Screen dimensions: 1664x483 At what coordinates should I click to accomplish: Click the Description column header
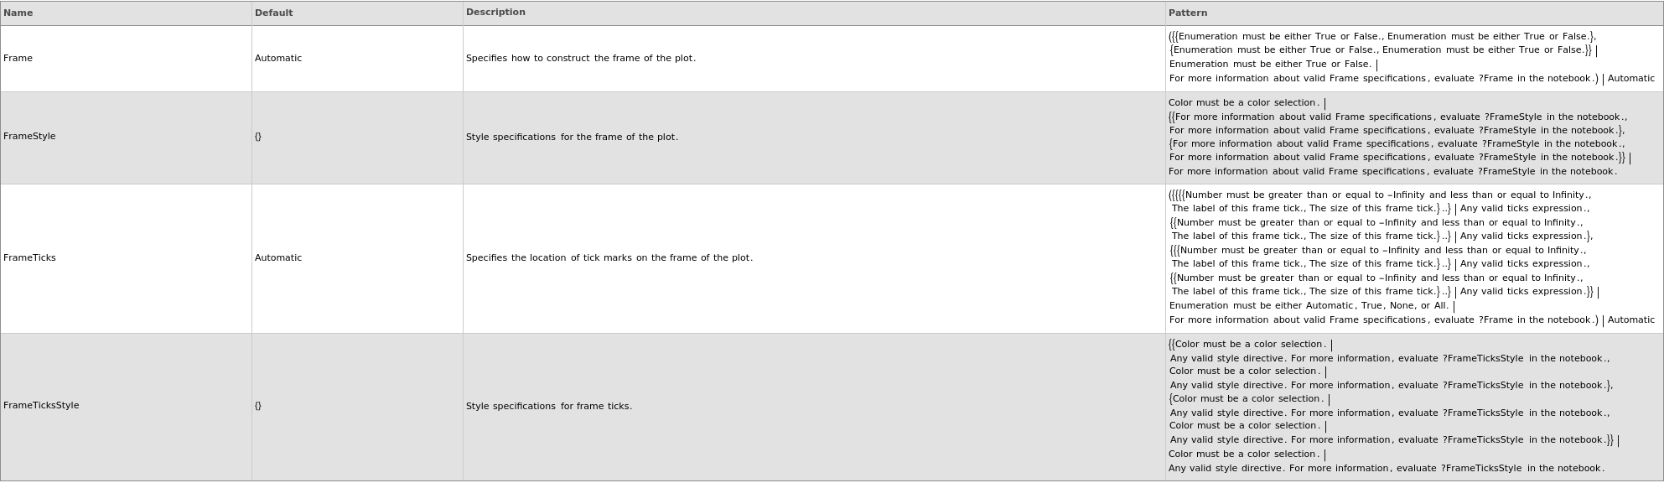pos(495,13)
